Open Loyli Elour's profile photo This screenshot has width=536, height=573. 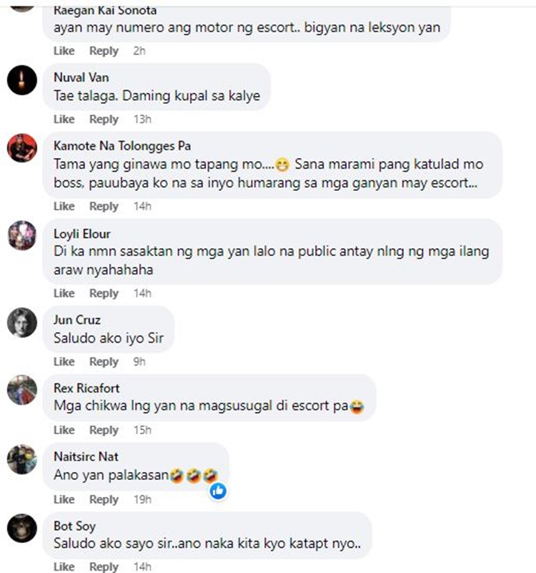coord(22,235)
